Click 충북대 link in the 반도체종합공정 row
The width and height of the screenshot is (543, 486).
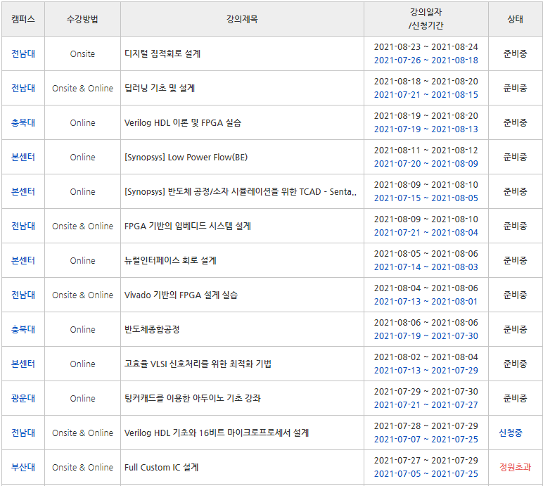[x=23, y=329]
